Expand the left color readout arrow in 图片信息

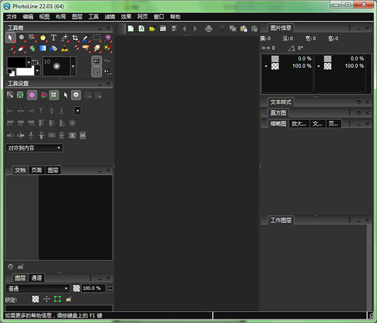coord(266,66)
